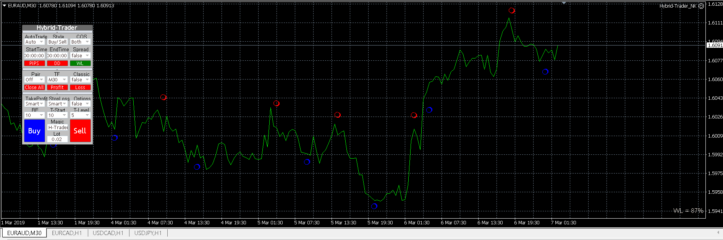The height and width of the screenshot is (240, 723).
Task: Click the current price label 1.6091
Action: pyautogui.click(x=715, y=45)
